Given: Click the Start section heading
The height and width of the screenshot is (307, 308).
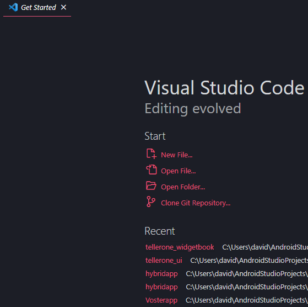Looking at the screenshot, I should click(155, 136).
